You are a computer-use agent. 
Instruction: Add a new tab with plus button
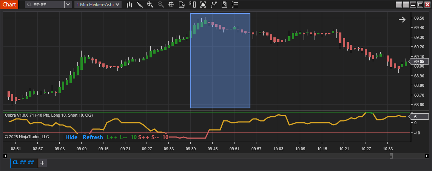tap(42, 163)
